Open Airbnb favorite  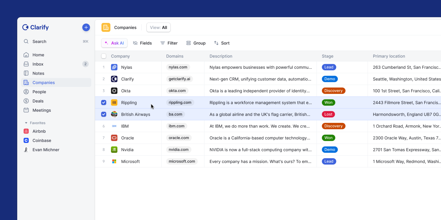click(56, 131)
